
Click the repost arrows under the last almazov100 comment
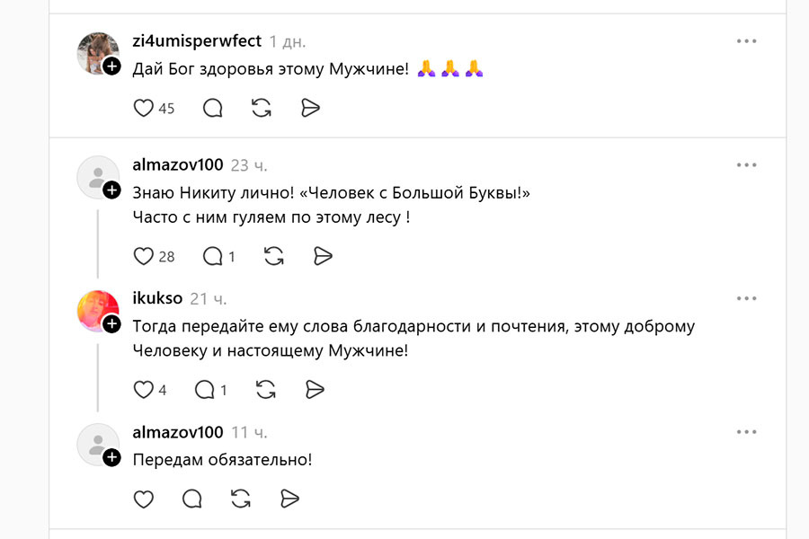click(240, 499)
